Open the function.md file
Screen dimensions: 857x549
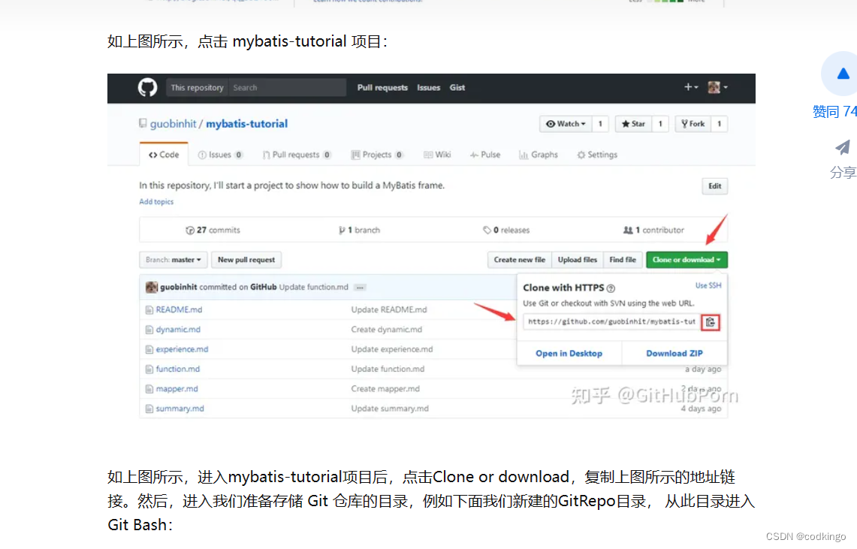177,370
